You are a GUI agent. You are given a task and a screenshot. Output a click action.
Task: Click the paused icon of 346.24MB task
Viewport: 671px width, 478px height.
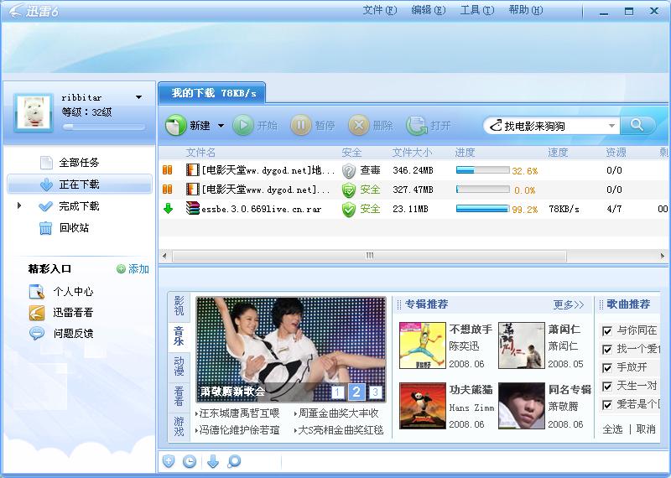point(167,170)
